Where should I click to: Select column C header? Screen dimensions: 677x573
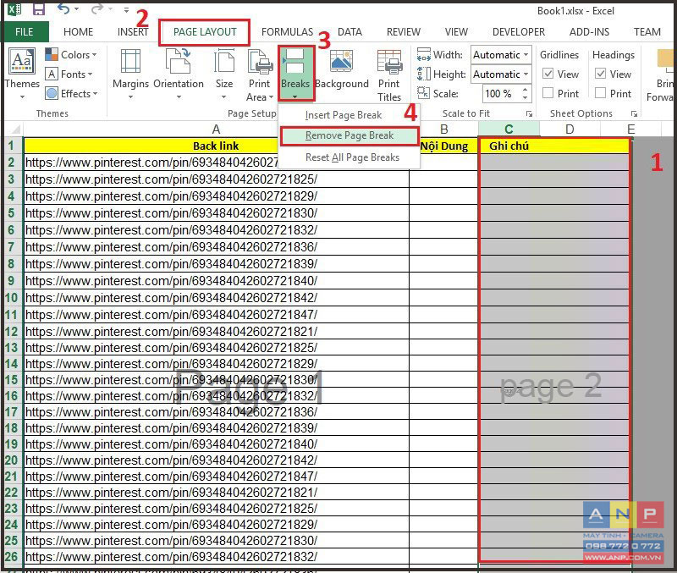point(509,129)
